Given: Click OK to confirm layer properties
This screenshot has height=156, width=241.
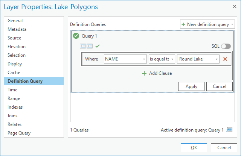Looking at the screenshot, I should 194,148.
